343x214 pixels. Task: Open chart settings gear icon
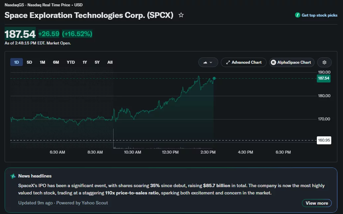click(x=324, y=62)
